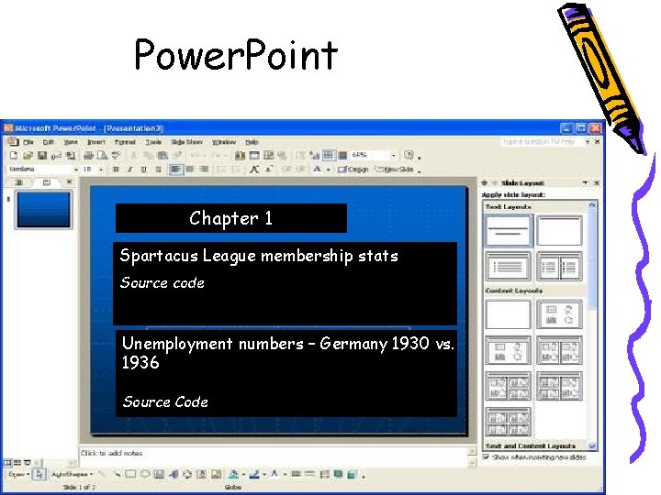Open the Format menu

click(x=125, y=142)
